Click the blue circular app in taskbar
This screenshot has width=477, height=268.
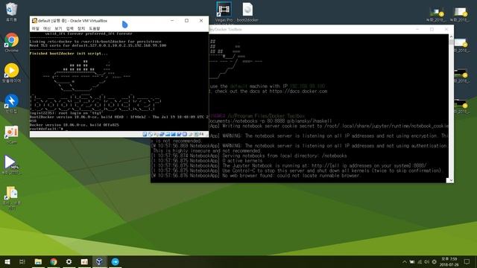[115, 261]
